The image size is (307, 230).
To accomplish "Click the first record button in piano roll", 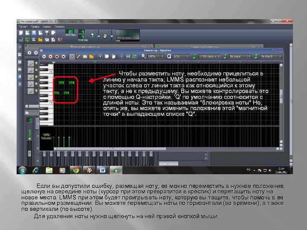I will pyautogui.click(x=50, y=57).
